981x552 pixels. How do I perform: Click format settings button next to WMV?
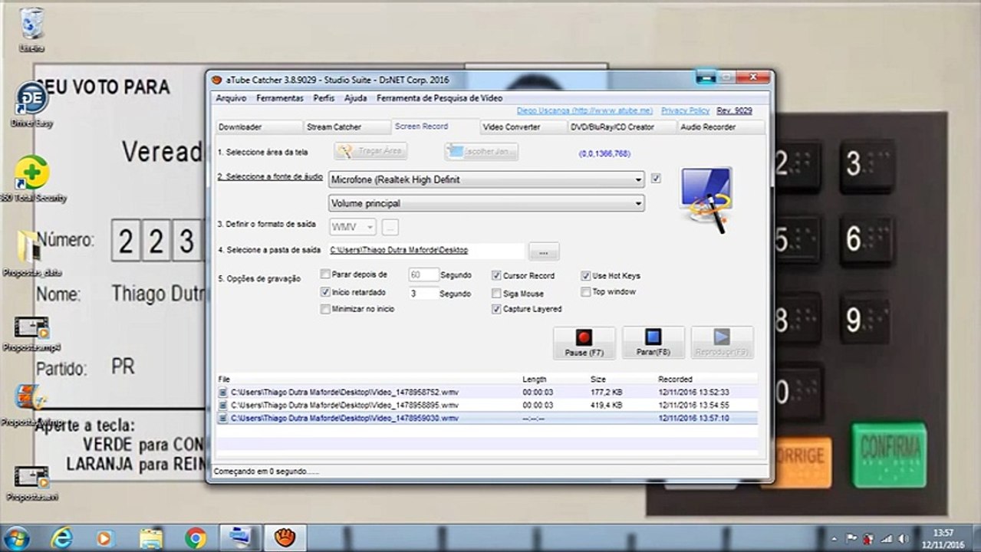[x=390, y=226]
